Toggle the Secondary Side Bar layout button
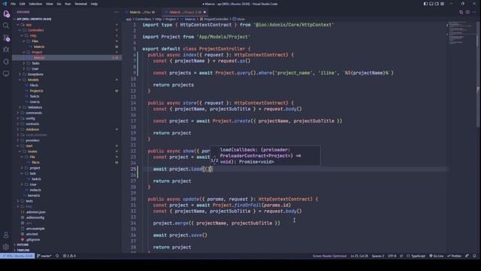This screenshot has height=271, width=481. coord(437,4)
